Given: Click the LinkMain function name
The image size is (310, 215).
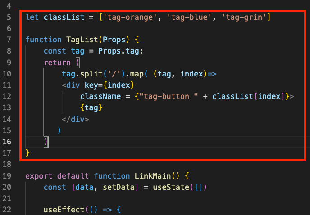Looking at the screenshot, I should 153,176.
